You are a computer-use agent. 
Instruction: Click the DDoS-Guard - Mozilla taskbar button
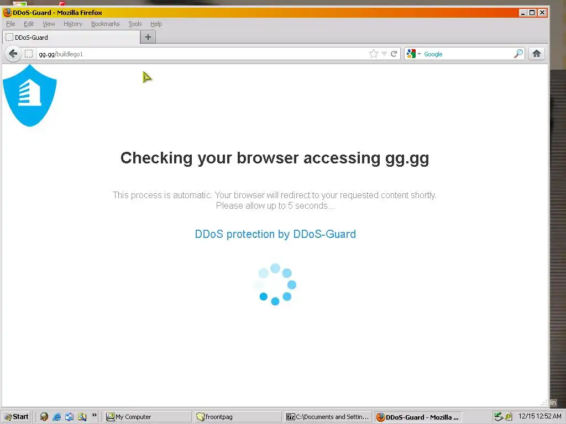pos(418,417)
